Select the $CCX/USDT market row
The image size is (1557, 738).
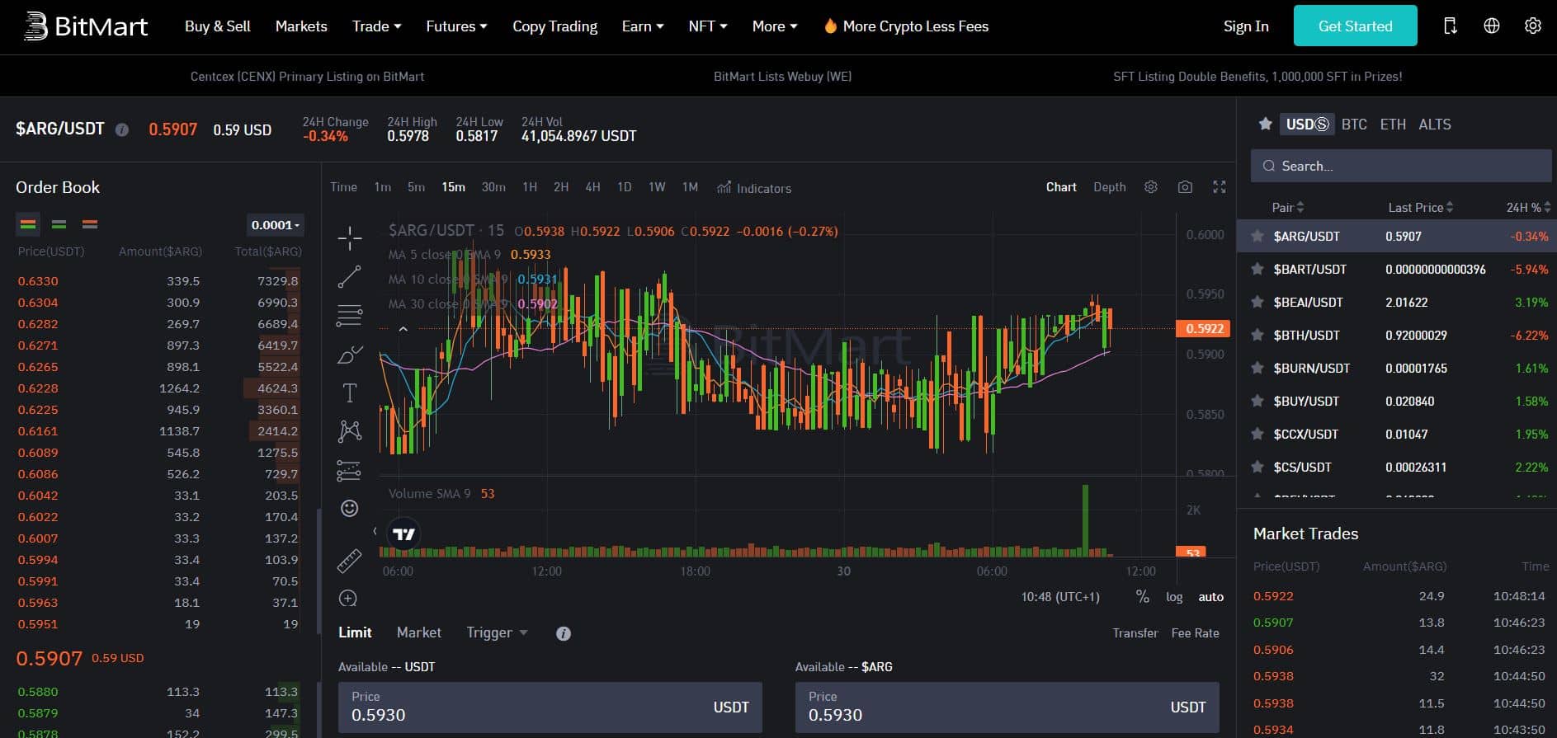[x=1396, y=435]
